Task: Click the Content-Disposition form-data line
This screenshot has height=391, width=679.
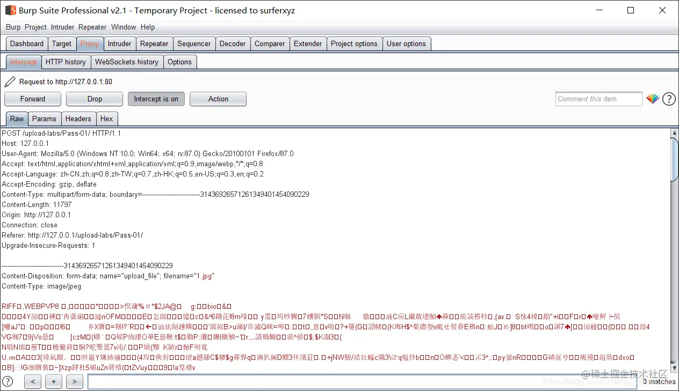Action: coord(108,276)
